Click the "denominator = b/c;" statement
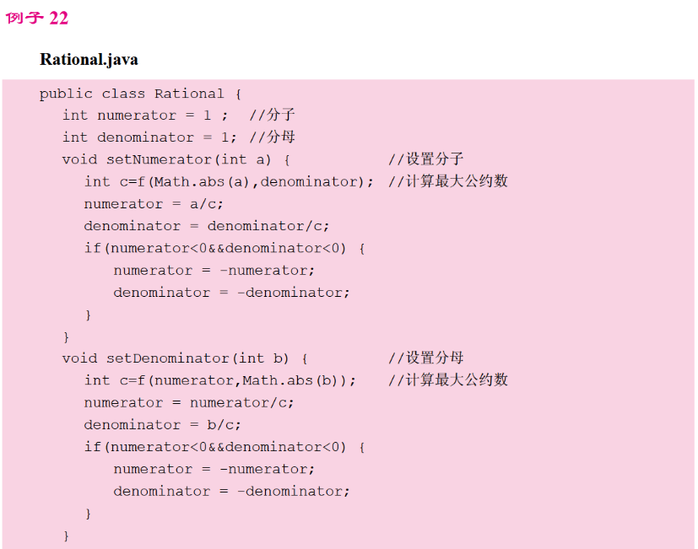Screen dimensions: 698x549 point(162,424)
